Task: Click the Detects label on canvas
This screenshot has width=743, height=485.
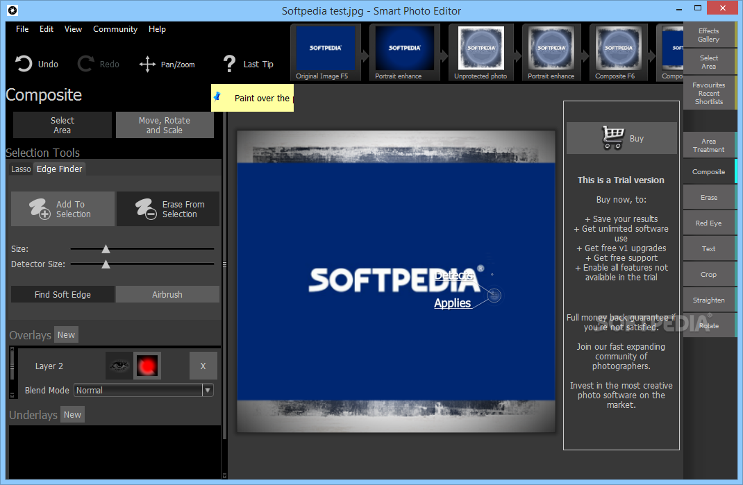Action: 454,275
